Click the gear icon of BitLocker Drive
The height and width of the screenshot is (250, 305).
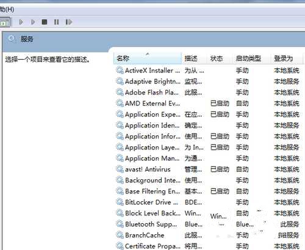120,202
